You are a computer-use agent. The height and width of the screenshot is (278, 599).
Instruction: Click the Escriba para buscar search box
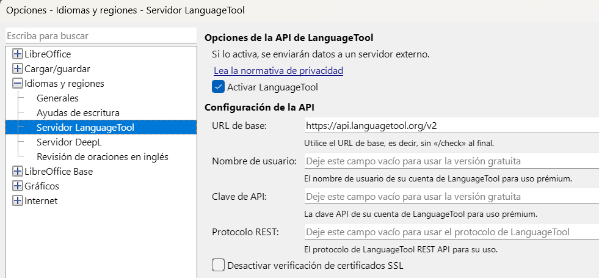100,36
